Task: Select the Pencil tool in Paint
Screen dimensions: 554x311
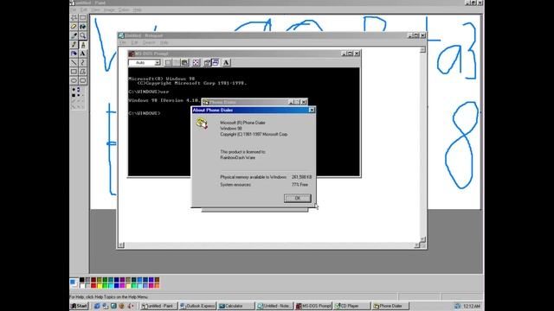Action: 74,44
